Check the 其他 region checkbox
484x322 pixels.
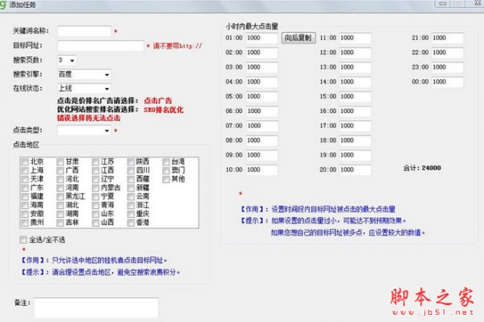166,179
